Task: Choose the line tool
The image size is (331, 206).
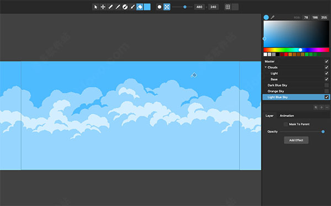Action: 118,7
